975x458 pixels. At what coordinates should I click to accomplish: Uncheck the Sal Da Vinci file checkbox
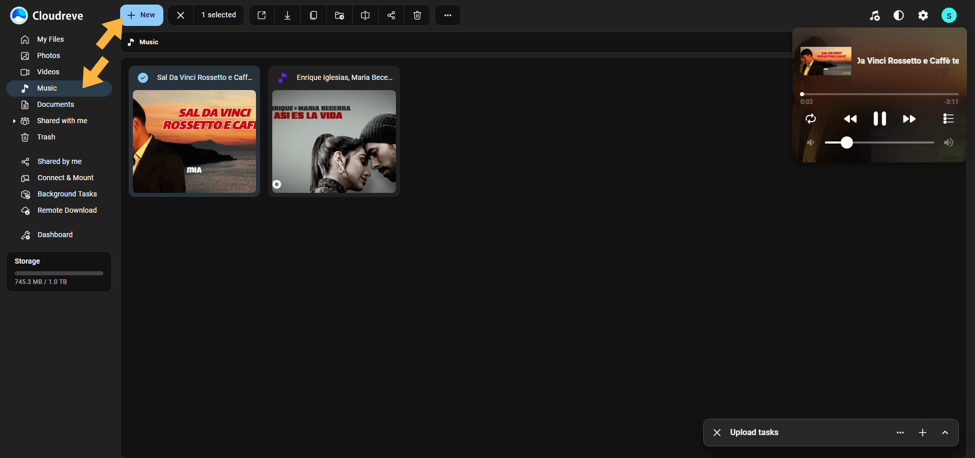click(143, 78)
